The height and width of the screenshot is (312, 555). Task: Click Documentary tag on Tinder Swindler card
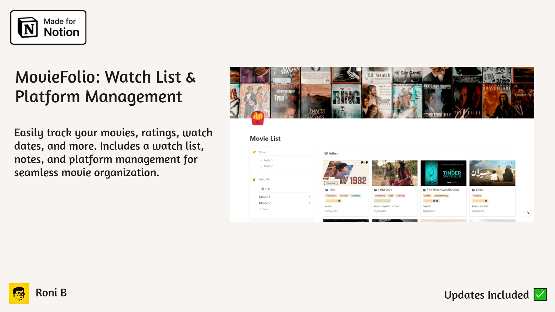[441, 196]
